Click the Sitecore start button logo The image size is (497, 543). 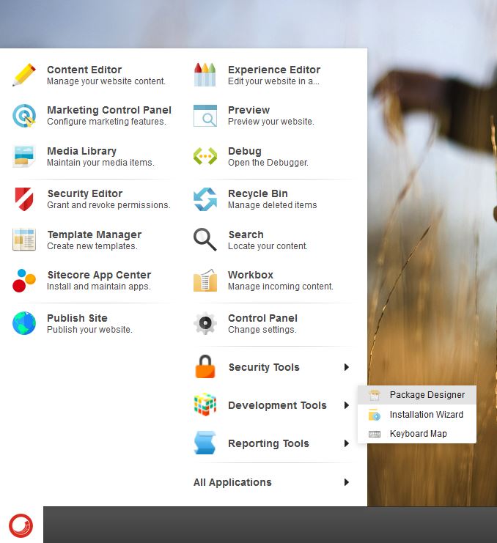coord(21,525)
